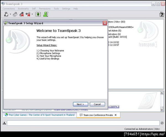
Task: Open the Tools menu
Action: [56, 9]
